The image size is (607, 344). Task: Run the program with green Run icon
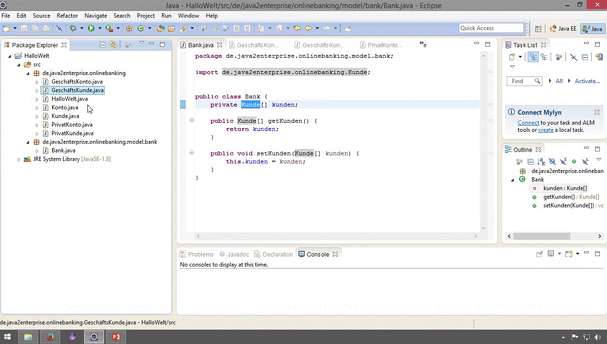point(91,28)
